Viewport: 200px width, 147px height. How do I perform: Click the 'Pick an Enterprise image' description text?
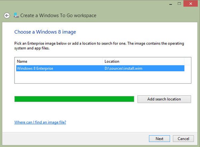99,46
